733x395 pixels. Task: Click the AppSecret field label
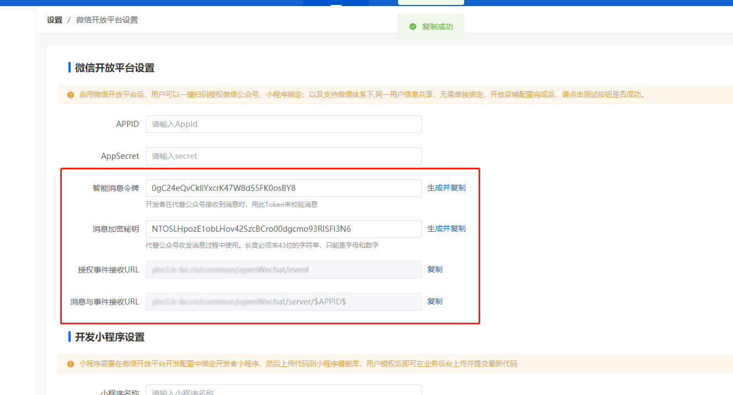(120, 156)
